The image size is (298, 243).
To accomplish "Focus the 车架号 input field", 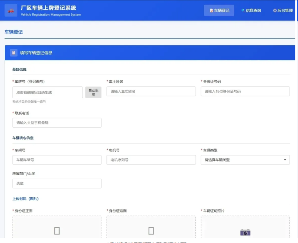I will click(x=57, y=160).
